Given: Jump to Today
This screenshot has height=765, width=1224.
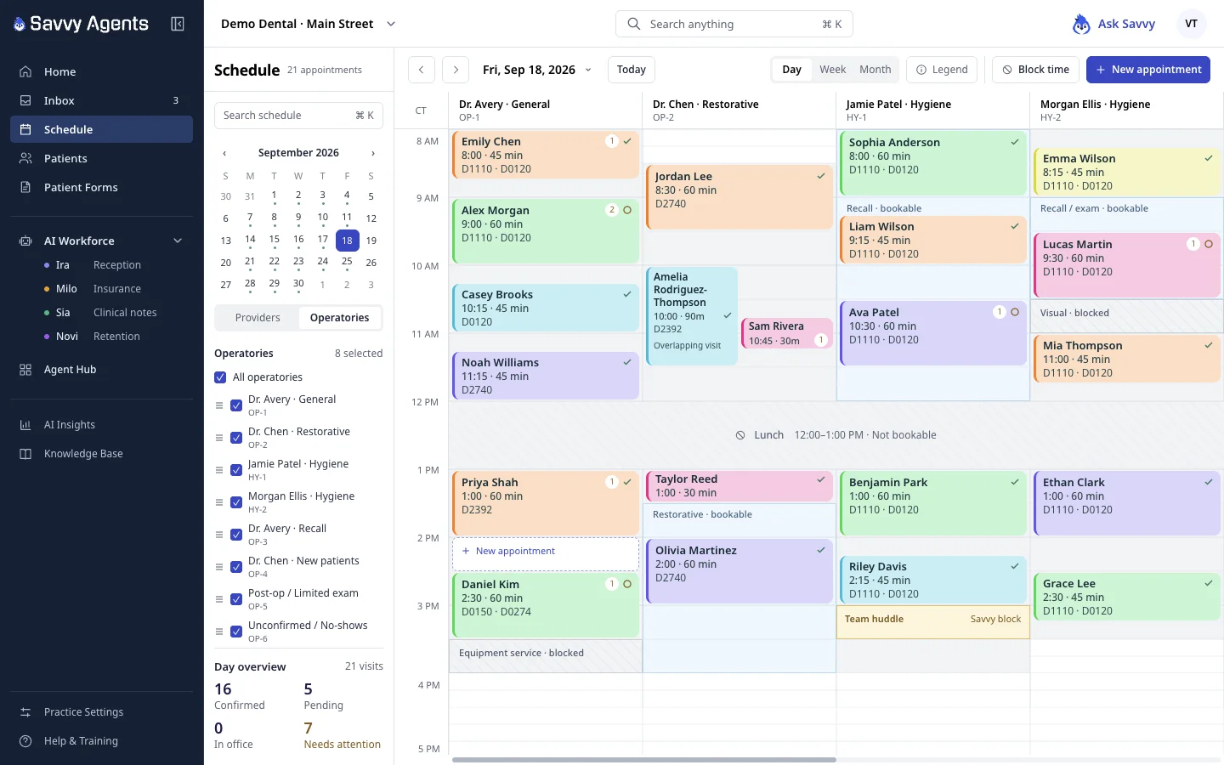Looking at the screenshot, I should [631, 70].
